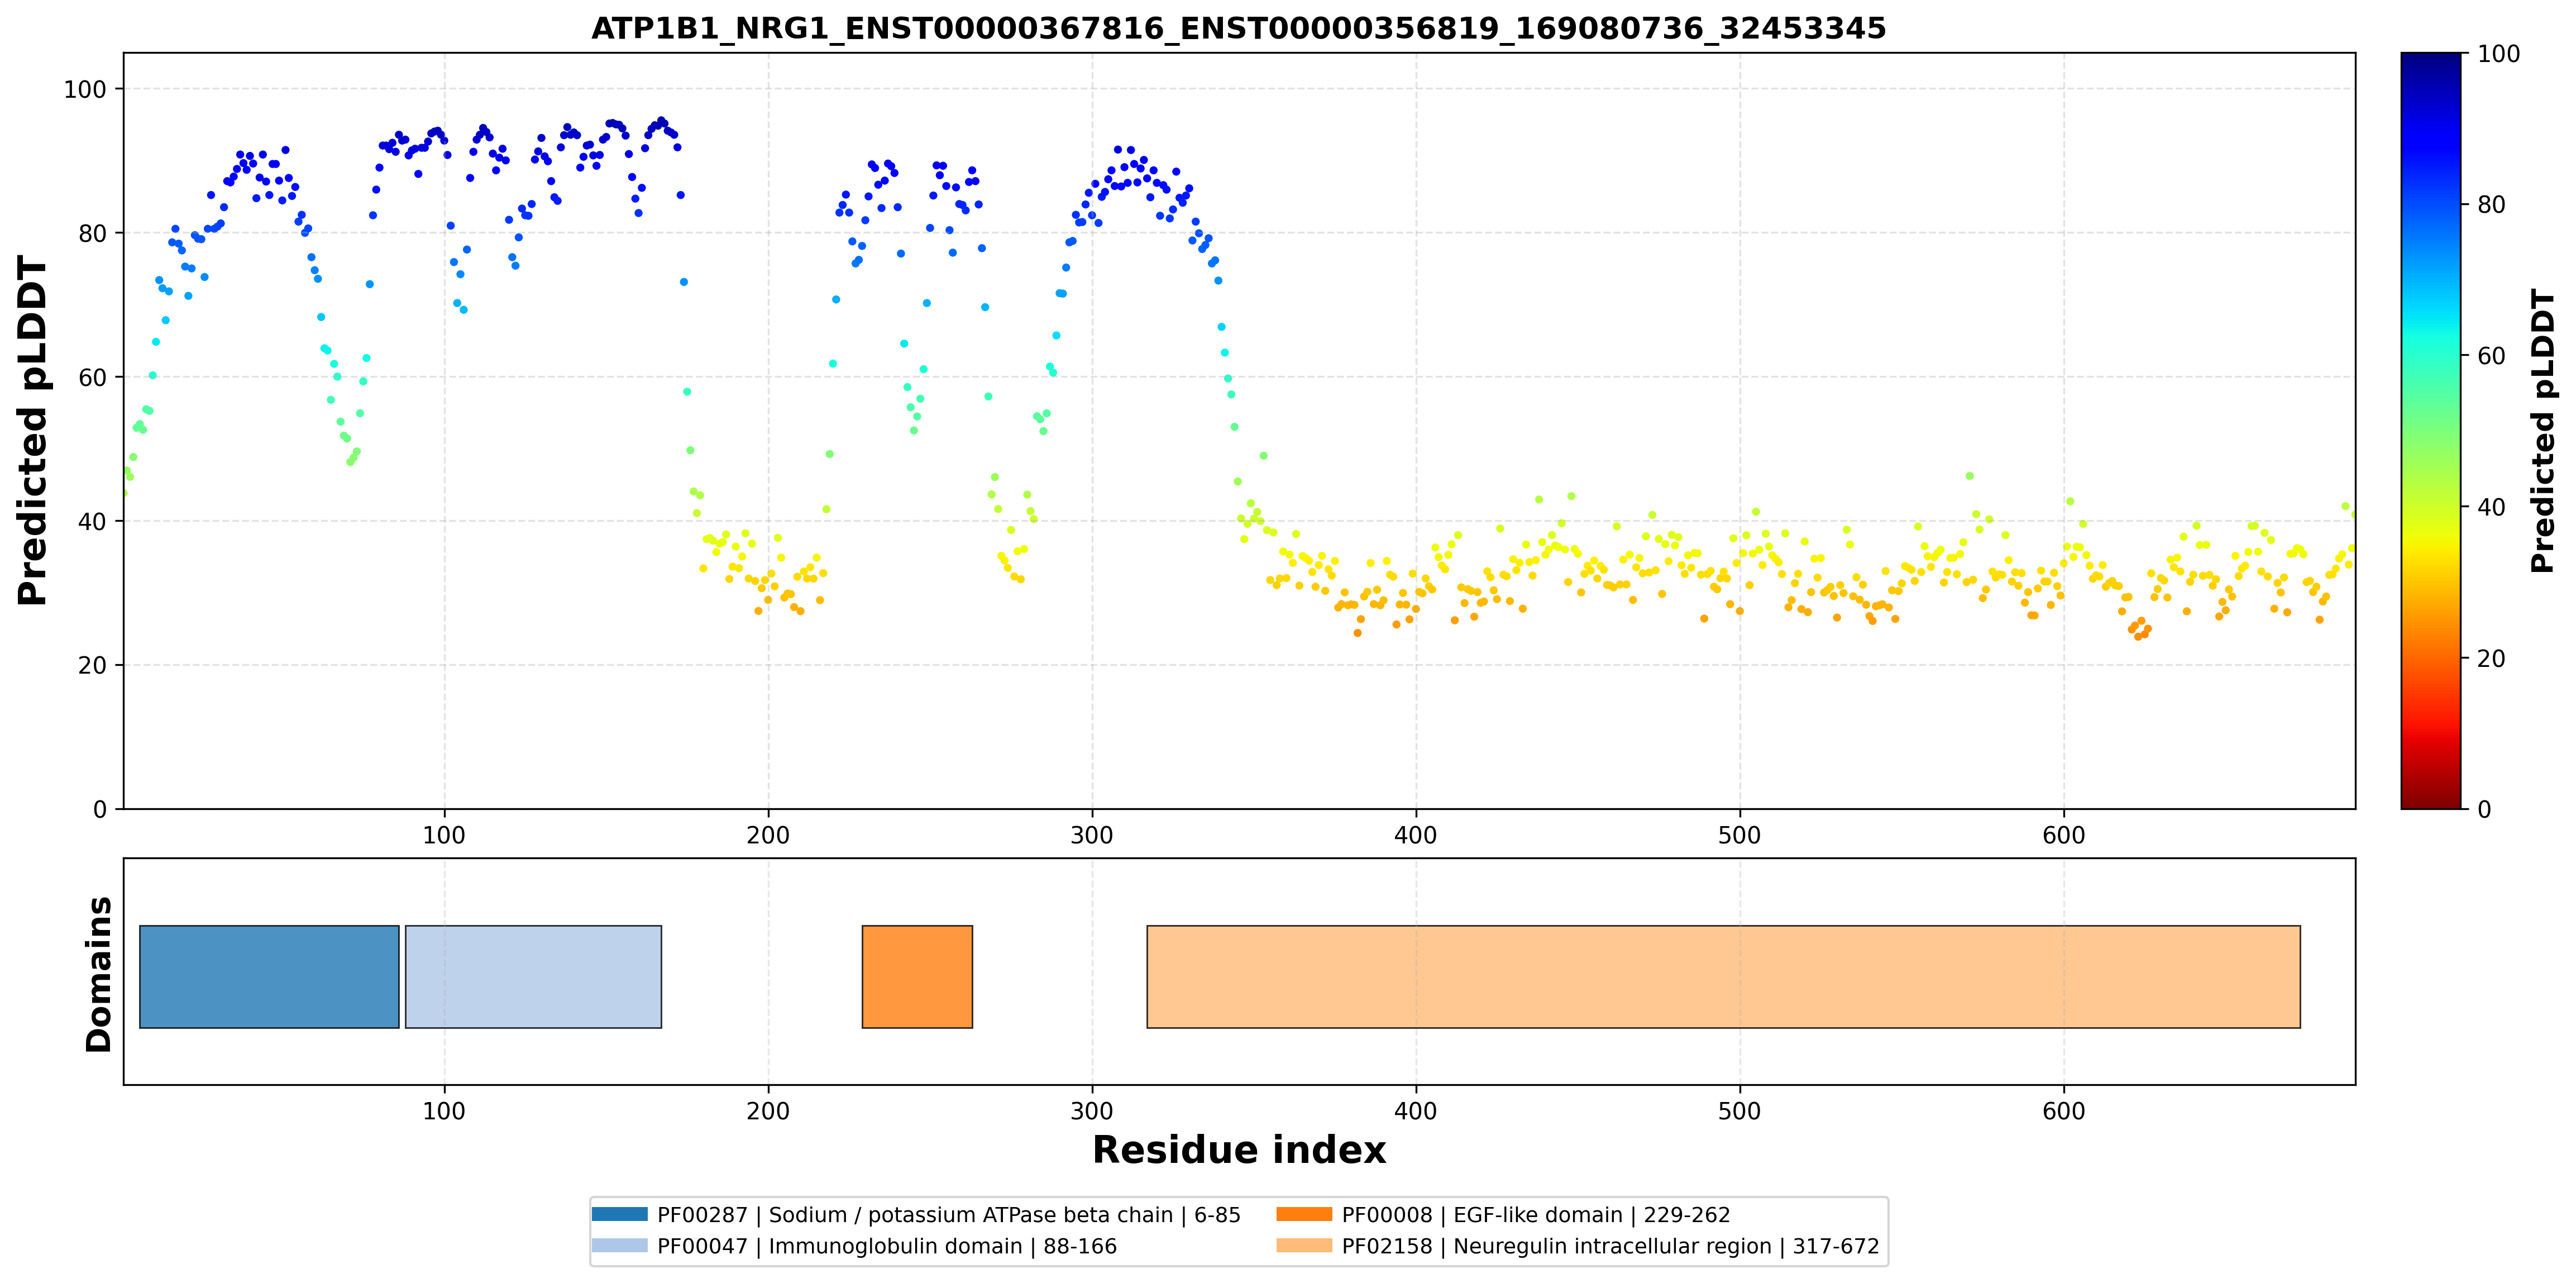Click the orange PF00008 legend swatch

[x=1304, y=1214]
